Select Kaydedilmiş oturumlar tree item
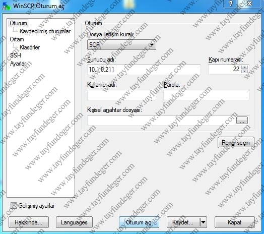The height and width of the screenshot is (234, 264). click(45, 31)
